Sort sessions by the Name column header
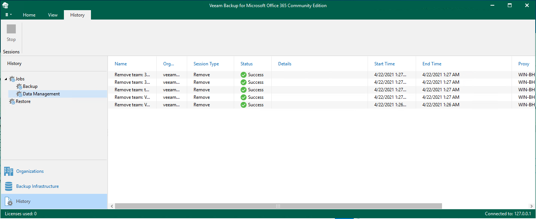The image size is (536, 219). pos(121,64)
